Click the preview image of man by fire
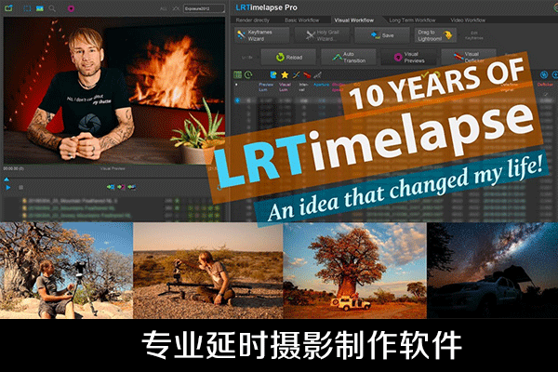558x372 pixels. [x=114, y=90]
